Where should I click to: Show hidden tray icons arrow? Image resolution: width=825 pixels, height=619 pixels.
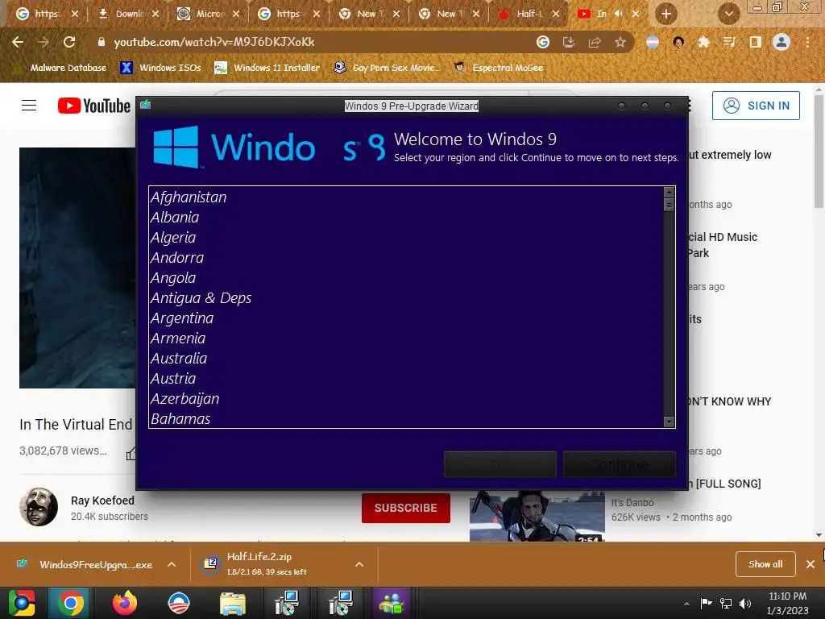[686, 604]
